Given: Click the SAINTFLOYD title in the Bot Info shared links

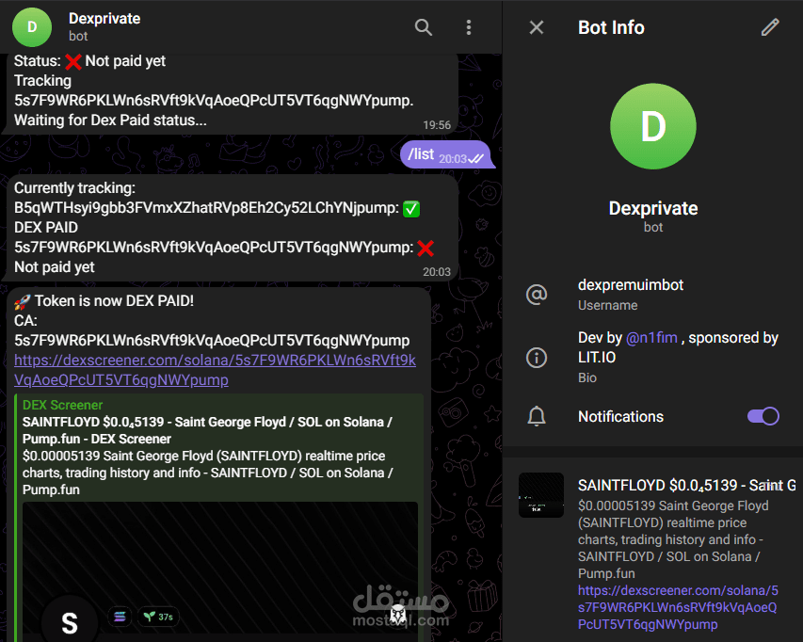Looking at the screenshot, I should pyautogui.click(x=687, y=485).
